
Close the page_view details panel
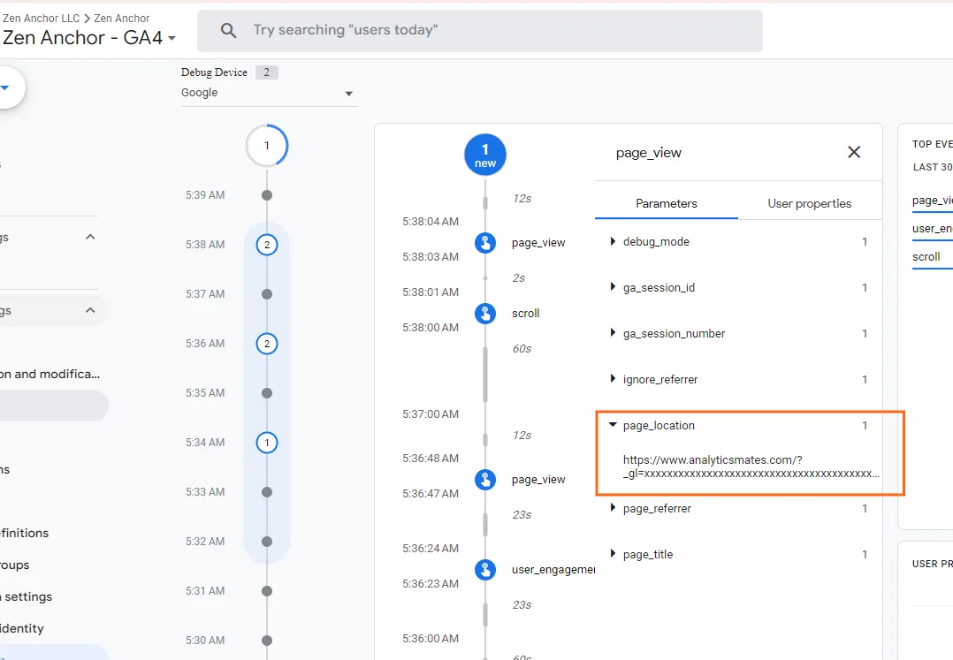point(854,152)
